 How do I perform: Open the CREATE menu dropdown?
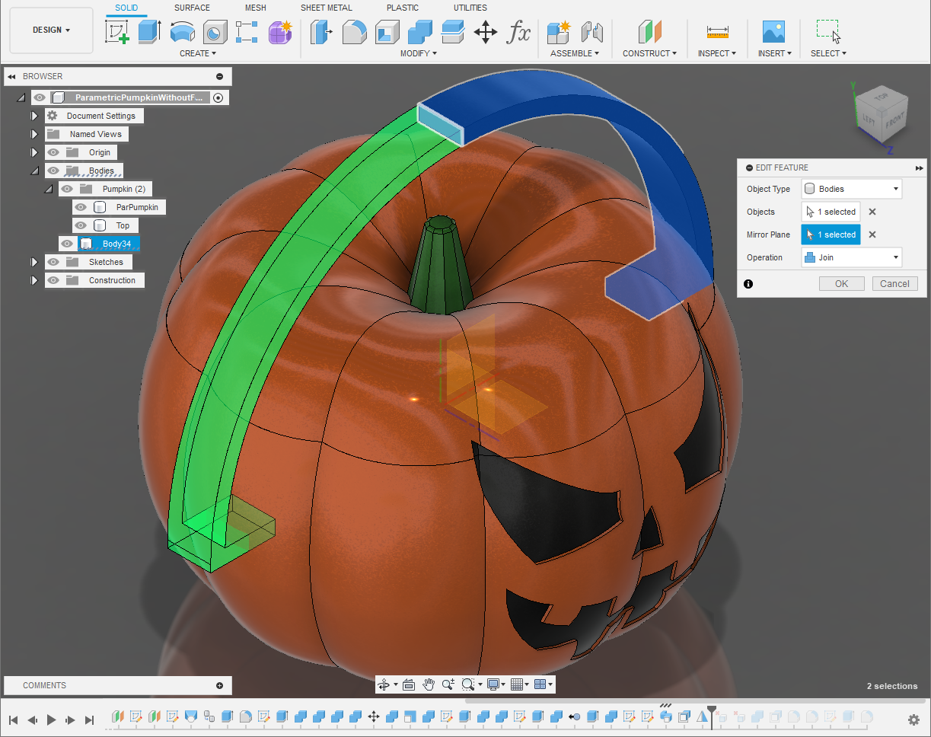(198, 53)
